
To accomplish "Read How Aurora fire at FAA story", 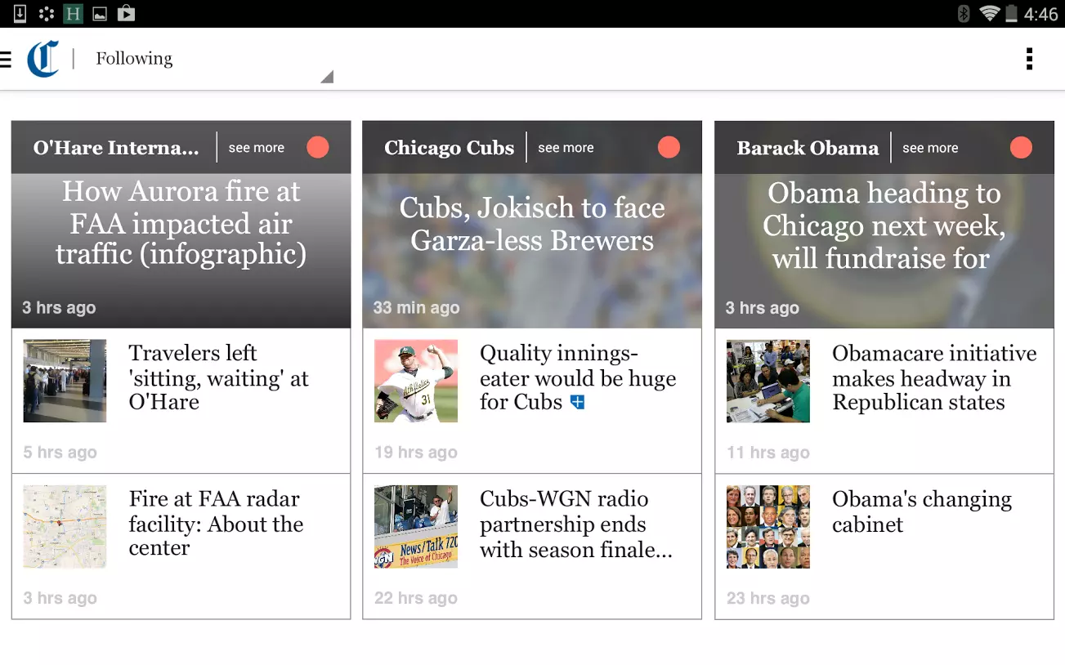I will [x=181, y=223].
